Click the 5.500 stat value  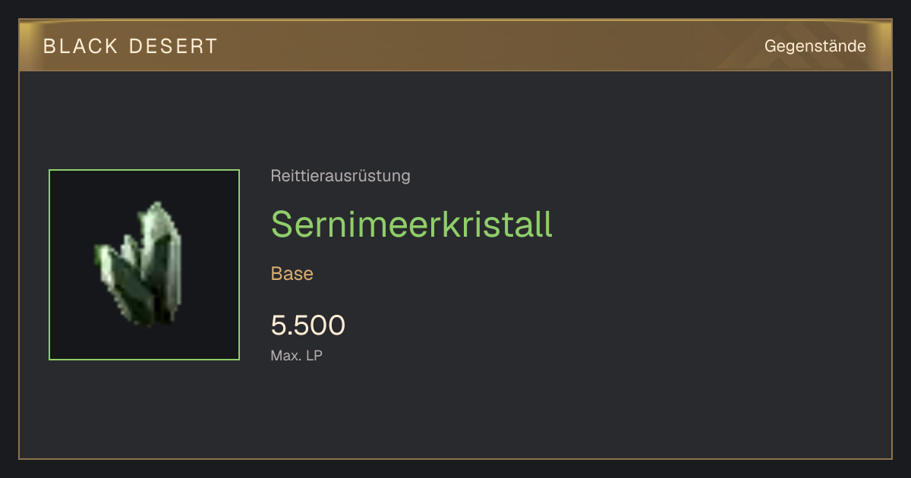[308, 325]
